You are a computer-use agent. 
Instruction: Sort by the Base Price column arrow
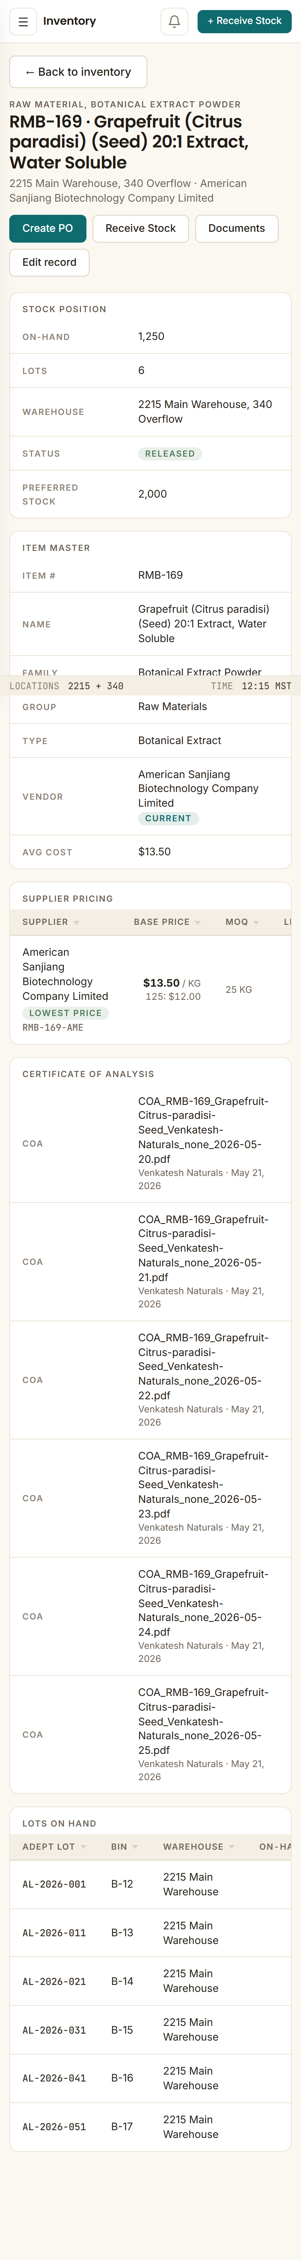point(198,923)
